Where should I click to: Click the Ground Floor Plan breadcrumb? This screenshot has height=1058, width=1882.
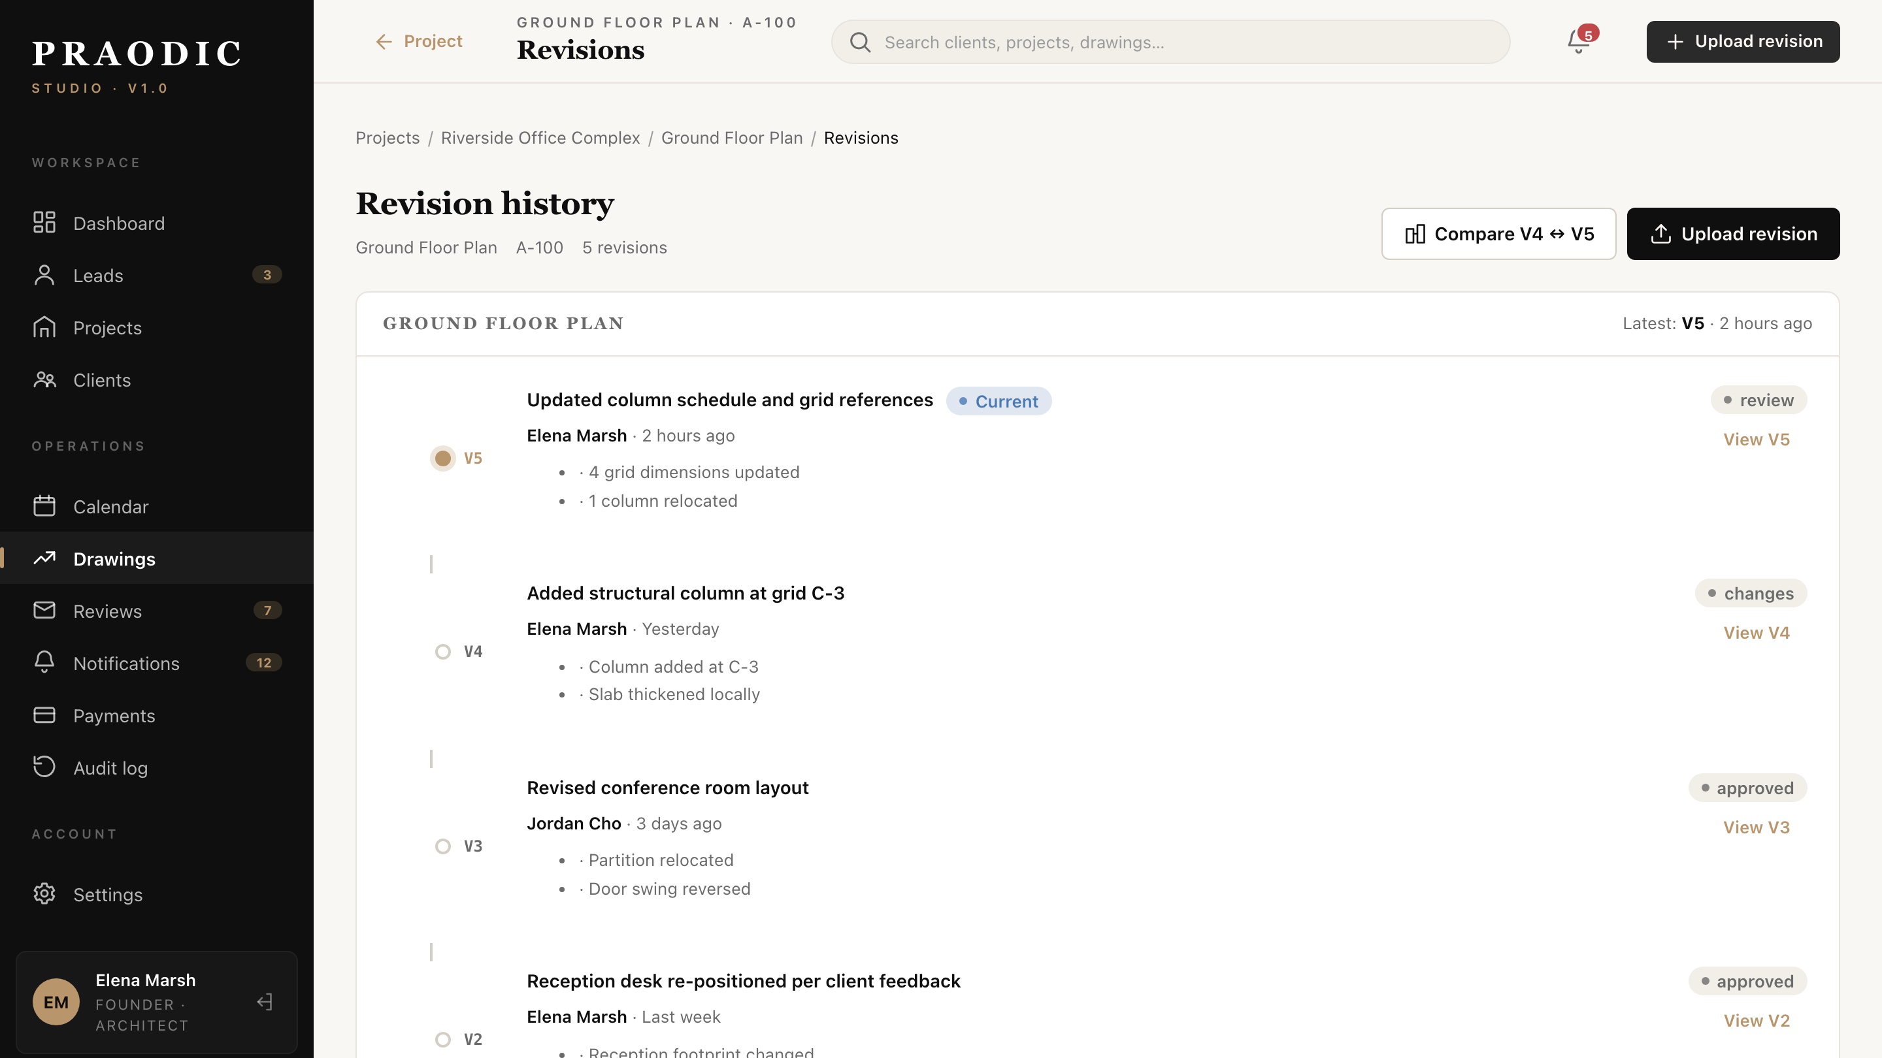click(731, 138)
